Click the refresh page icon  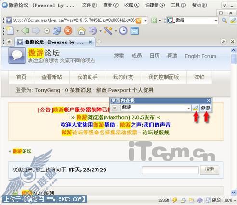pos(57,31)
